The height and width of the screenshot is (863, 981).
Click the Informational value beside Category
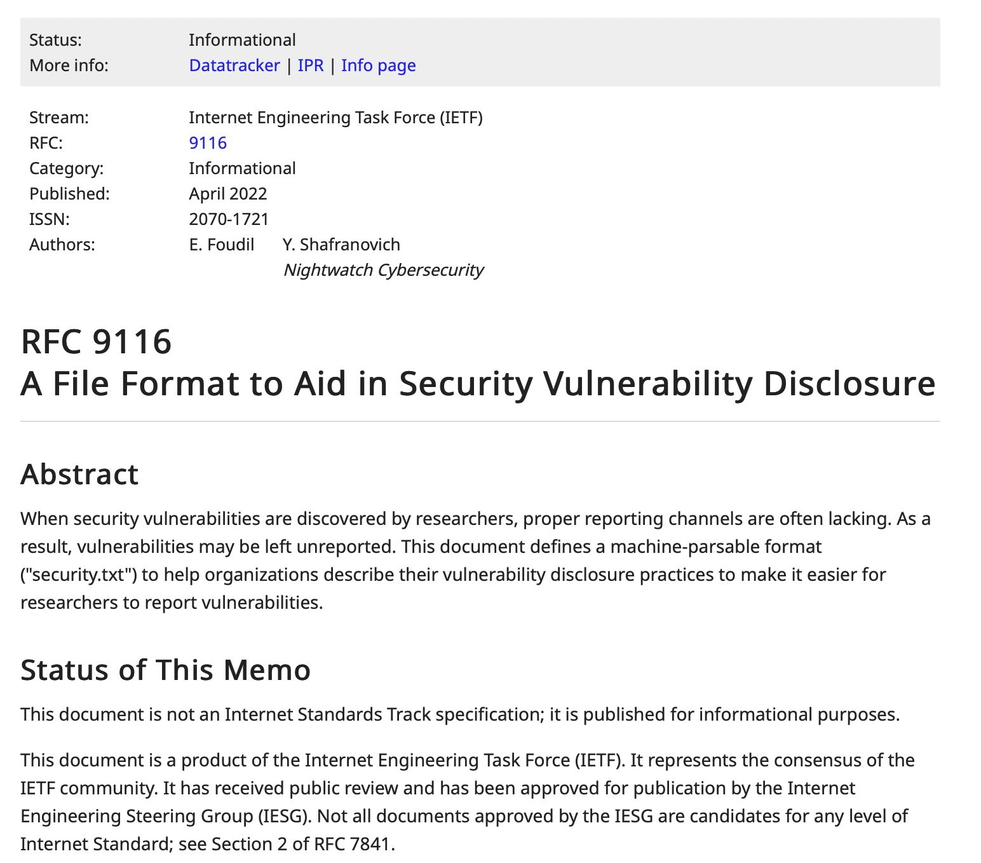tap(242, 168)
